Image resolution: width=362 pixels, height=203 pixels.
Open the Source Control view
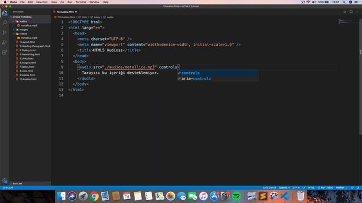click(x=5, y=33)
